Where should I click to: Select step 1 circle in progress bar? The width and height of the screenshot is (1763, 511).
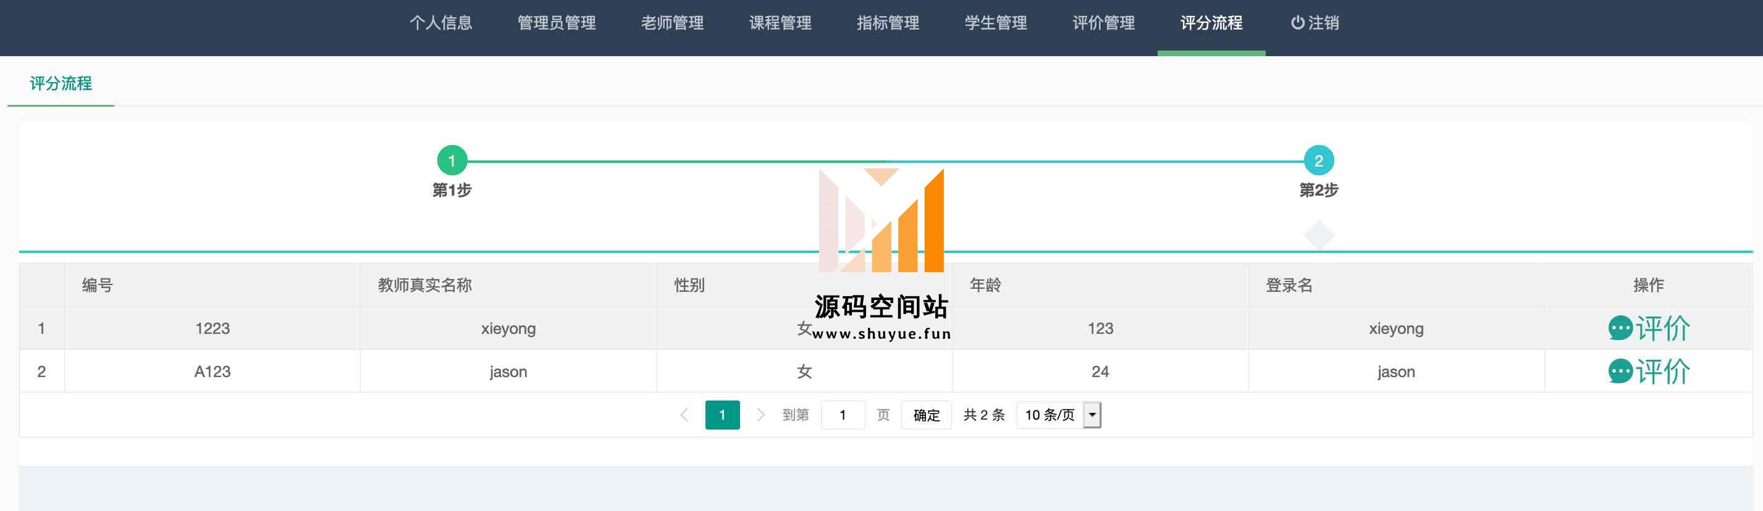click(452, 160)
